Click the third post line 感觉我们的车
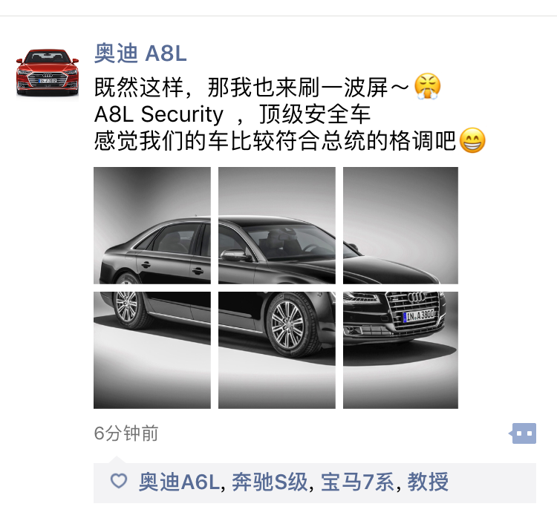This screenshot has width=557, height=521. pyautogui.click(x=290, y=140)
